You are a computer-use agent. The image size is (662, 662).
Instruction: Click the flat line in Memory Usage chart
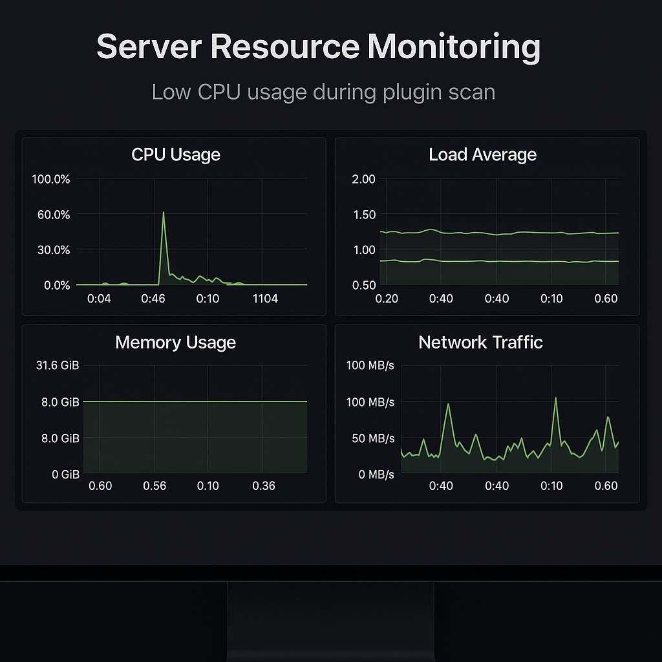pyautogui.click(x=194, y=401)
